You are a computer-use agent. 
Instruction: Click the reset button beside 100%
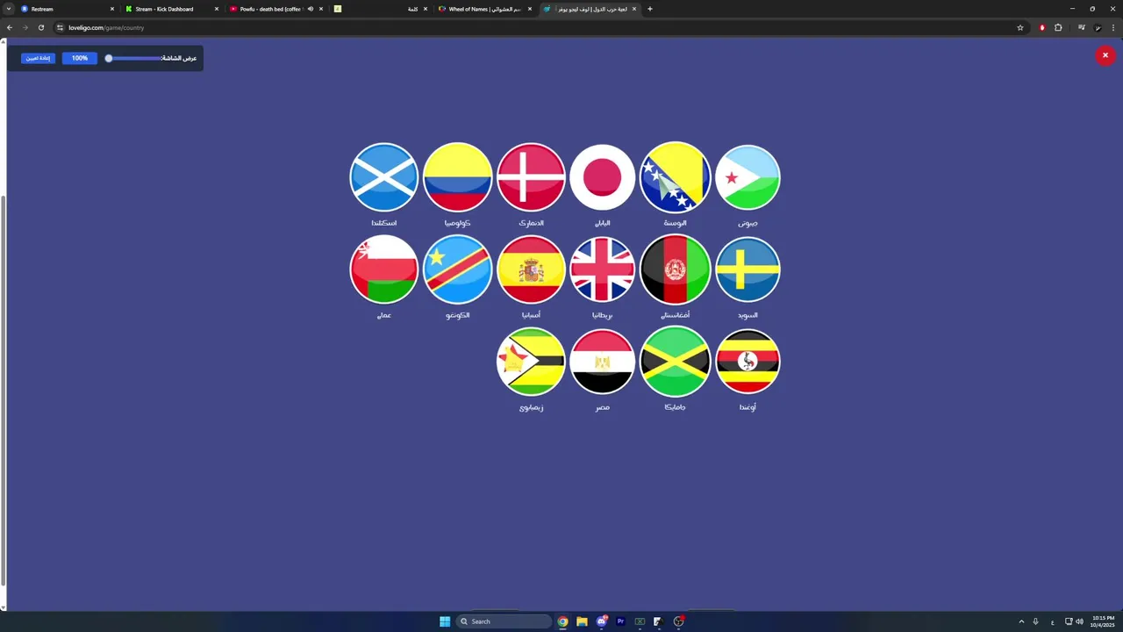[x=38, y=58]
